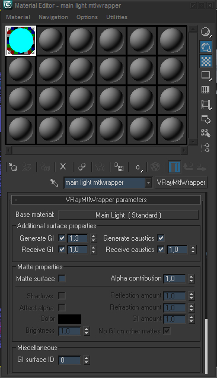The height and width of the screenshot is (378, 217).
Task: Adjust the Receive GI value spinner
Action: [x=93, y=250]
